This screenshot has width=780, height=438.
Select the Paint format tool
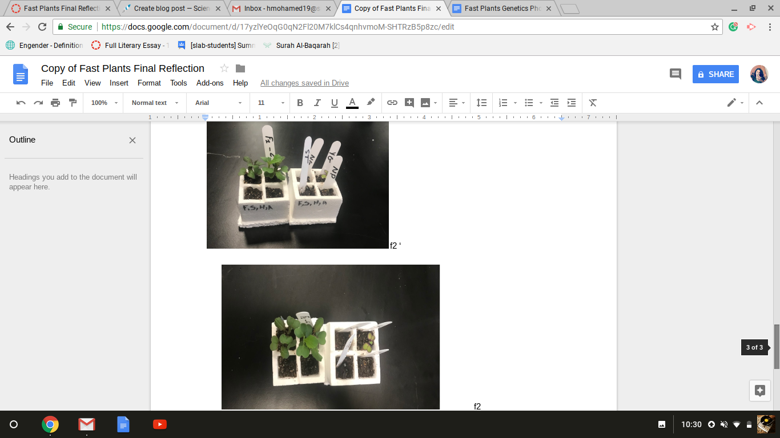point(73,103)
